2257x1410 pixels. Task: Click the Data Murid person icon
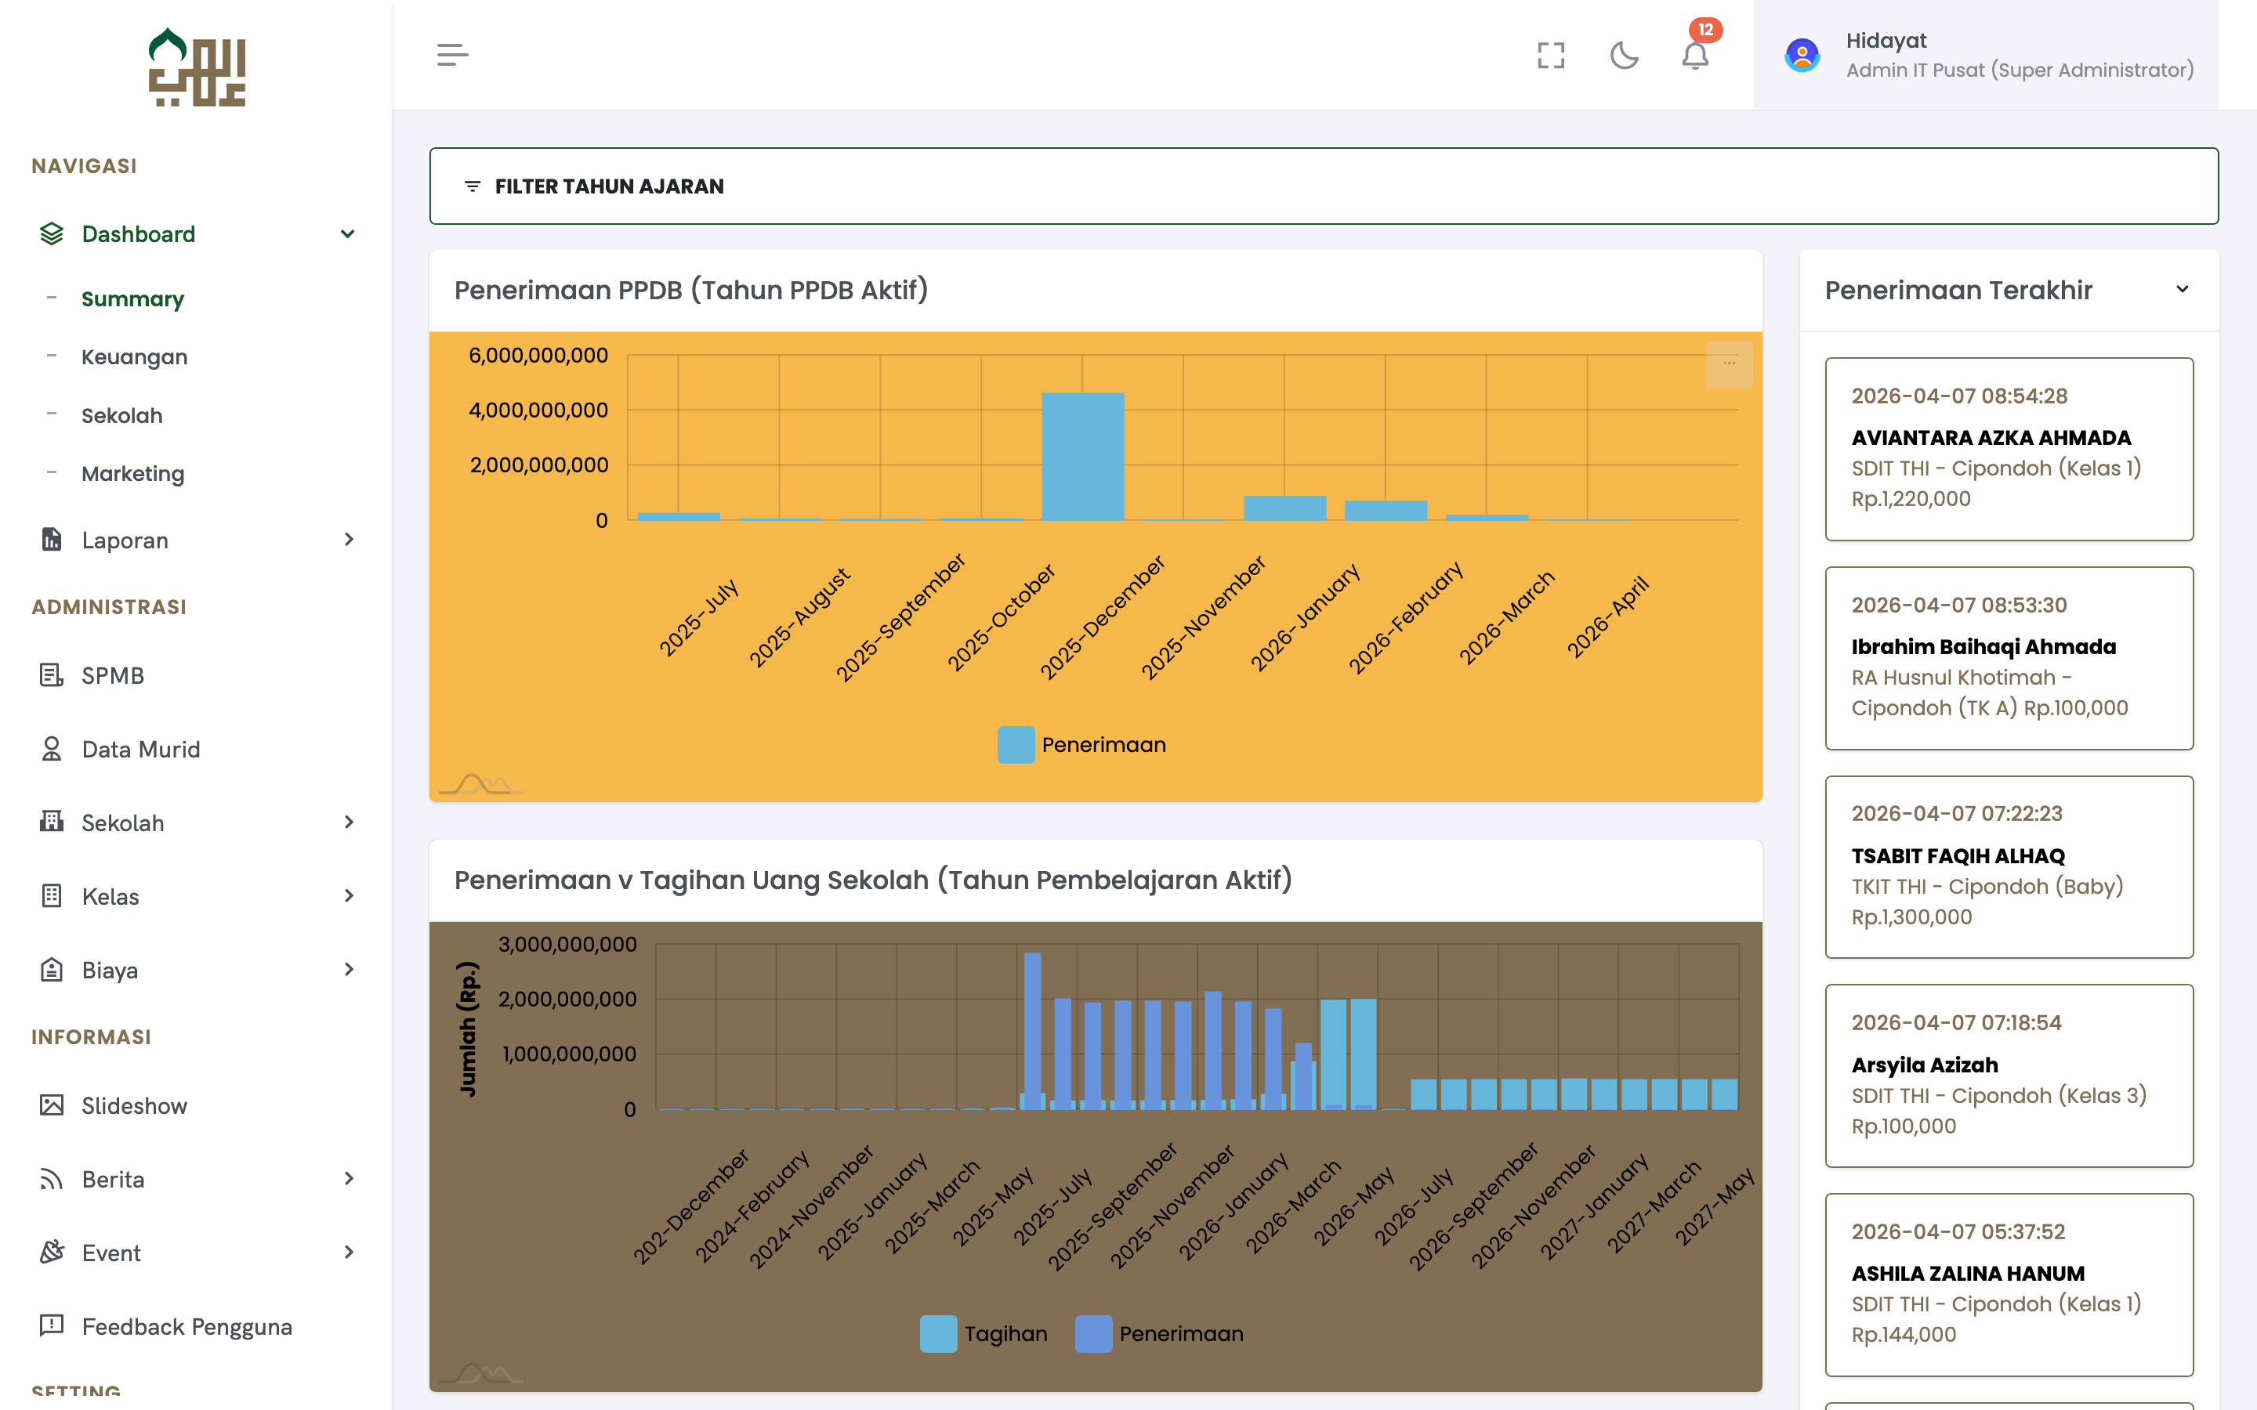53,749
